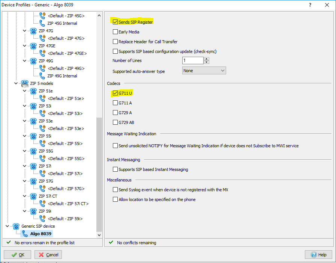
Task: Click the ZIP 5 models group icon
Action: [25, 83]
